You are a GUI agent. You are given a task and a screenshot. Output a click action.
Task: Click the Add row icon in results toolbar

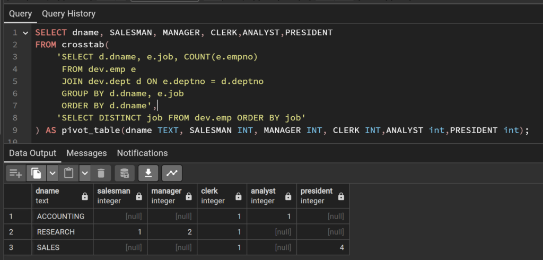coord(15,173)
